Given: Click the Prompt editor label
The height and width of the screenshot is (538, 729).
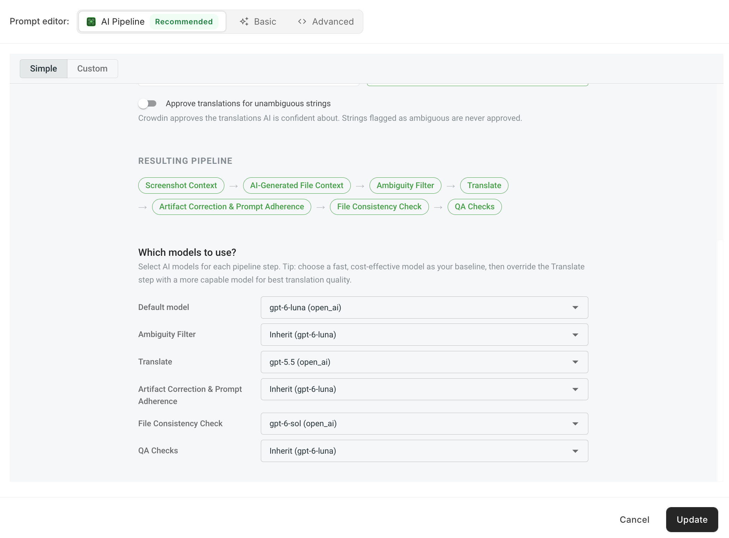Looking at the screenshot, I should (39, 22).
